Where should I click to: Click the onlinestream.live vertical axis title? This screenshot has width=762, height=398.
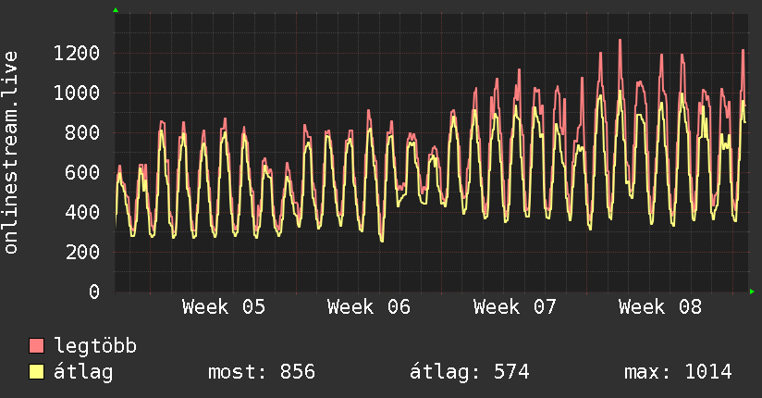(x=12, y=153)
